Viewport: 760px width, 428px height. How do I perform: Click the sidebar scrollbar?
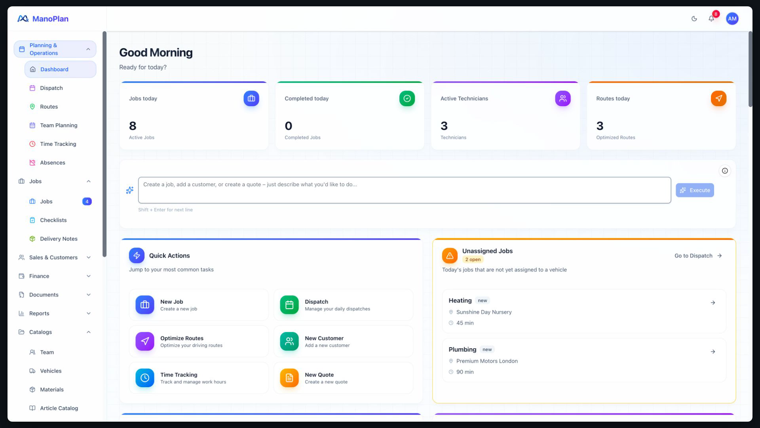[x=104, y=144]
